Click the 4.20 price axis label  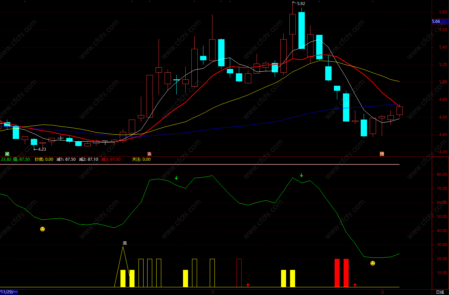[443, 152]
